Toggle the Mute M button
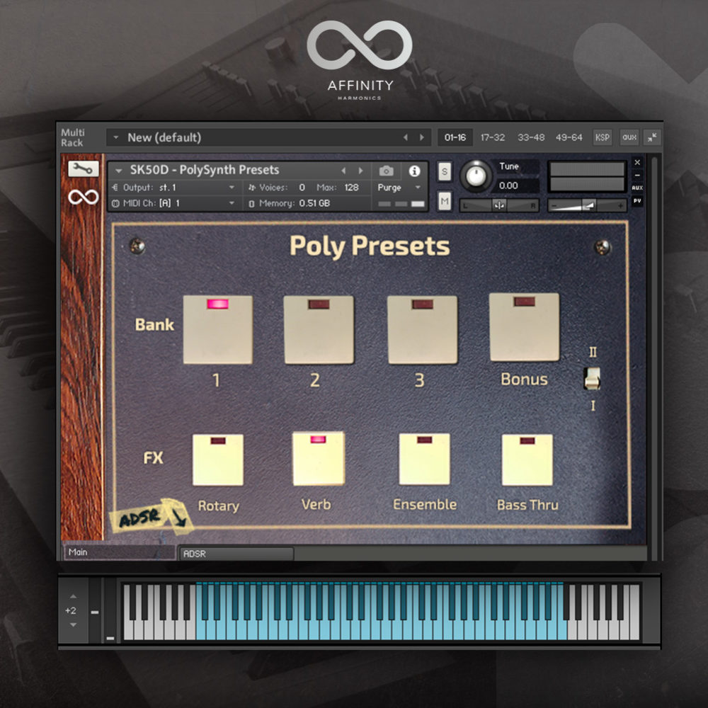708x708 pixels. (x=445, y=201)
